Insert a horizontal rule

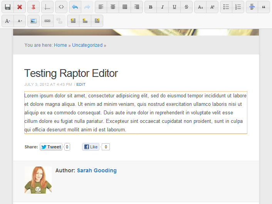(x=252, y=7)
